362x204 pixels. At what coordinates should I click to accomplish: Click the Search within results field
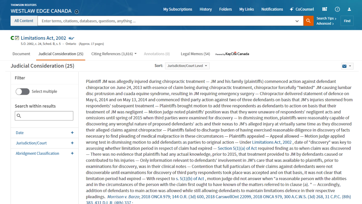click(44, 116)
